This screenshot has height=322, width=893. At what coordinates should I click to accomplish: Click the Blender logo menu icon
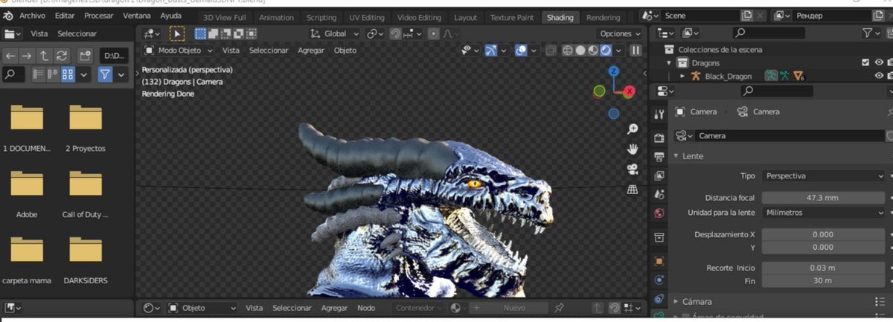pos(8,16)
